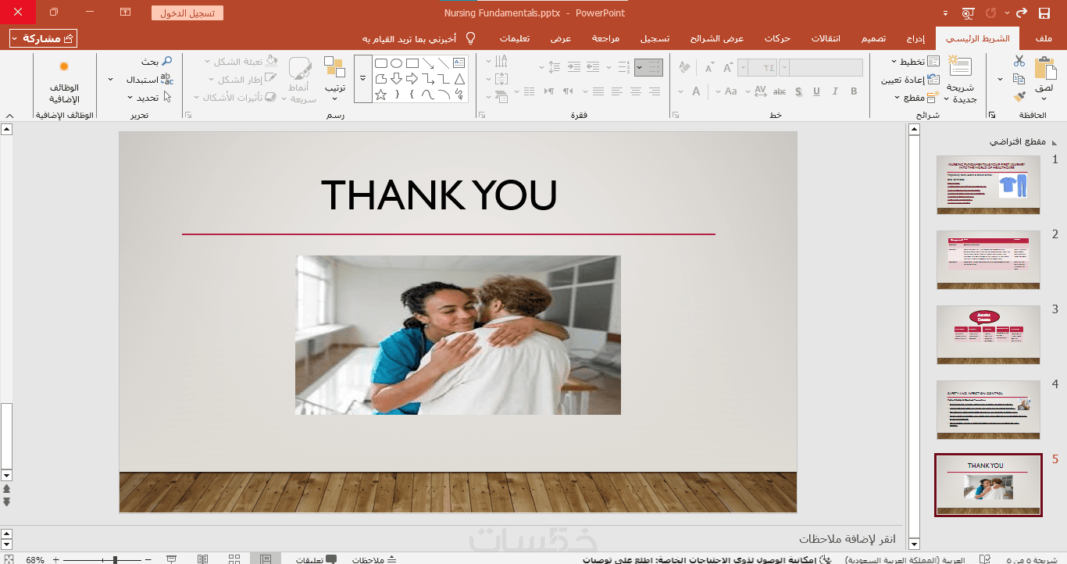Toggle the Comments (تعليقات) pane in status bar
The width and height of the screenshot is (1067, 564).
pos(316,559)
